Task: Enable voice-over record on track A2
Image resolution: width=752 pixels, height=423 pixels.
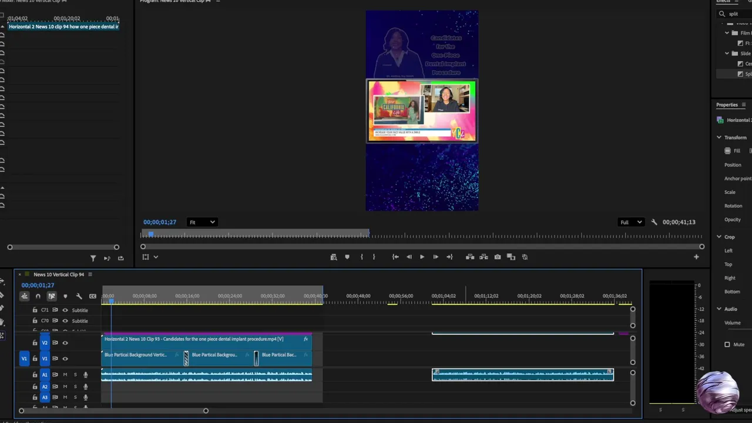Action: click(x=85, y=387)
